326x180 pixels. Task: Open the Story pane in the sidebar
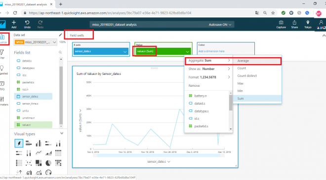(x=2, y=86)
